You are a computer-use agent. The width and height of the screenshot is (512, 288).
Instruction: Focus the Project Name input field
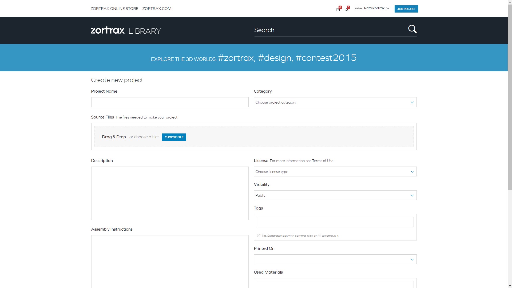point(170,102)
